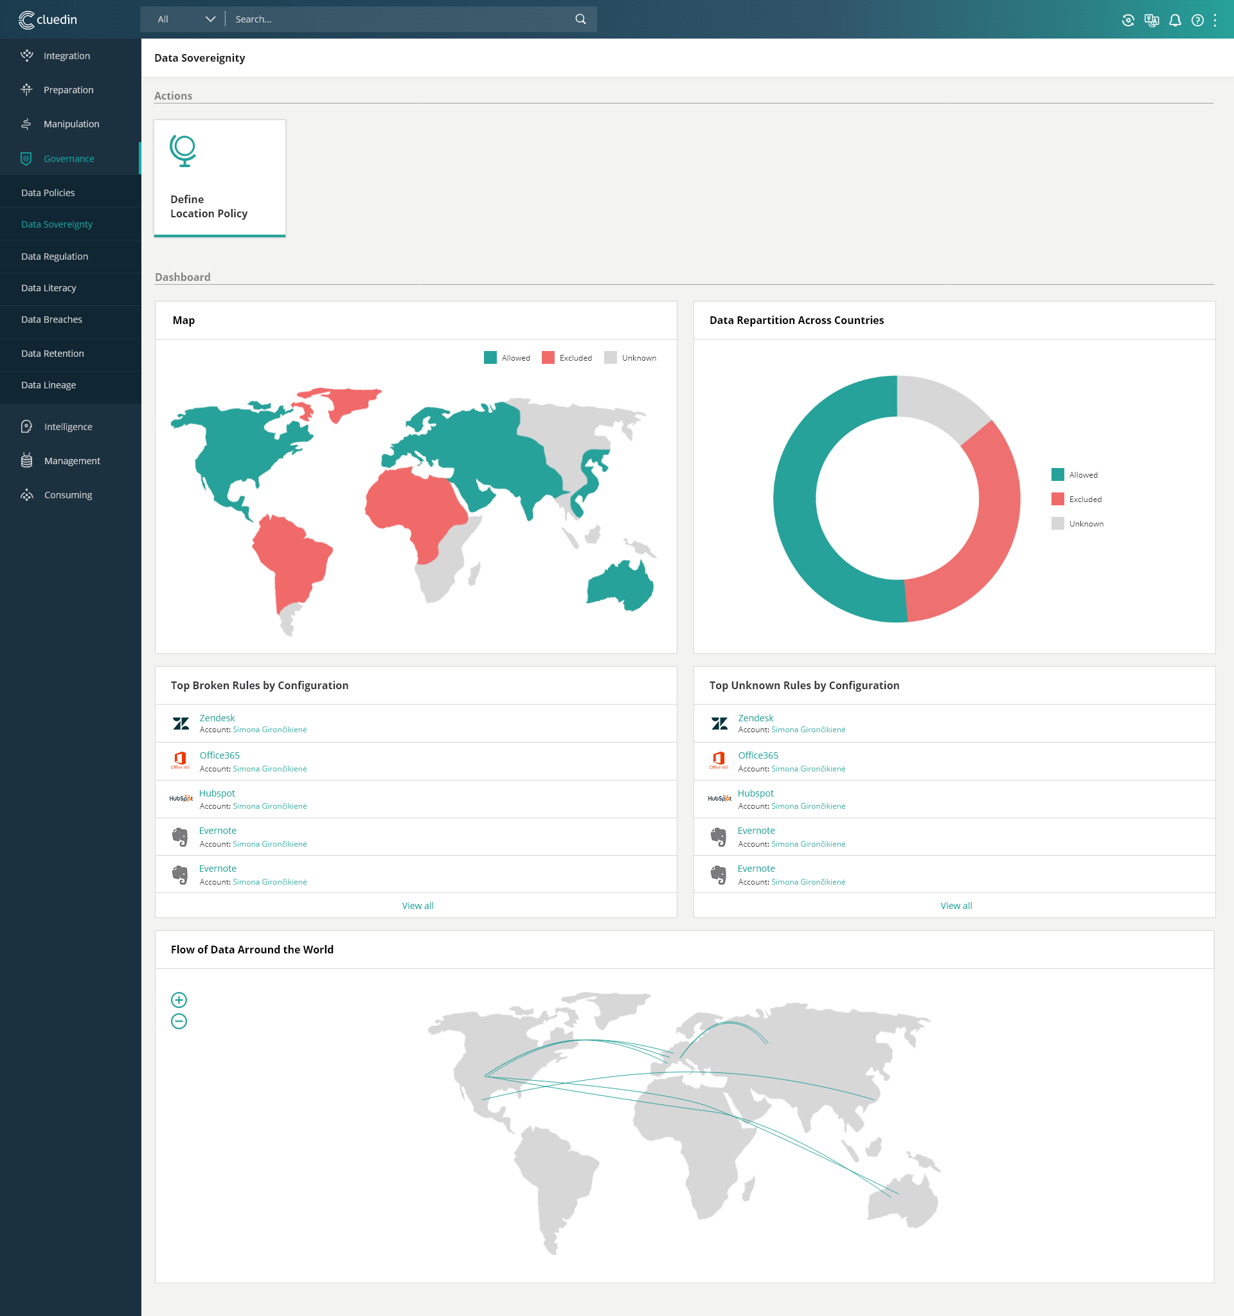Expand Top Broken Rules View all
1234x1316 pixels.
418,905
